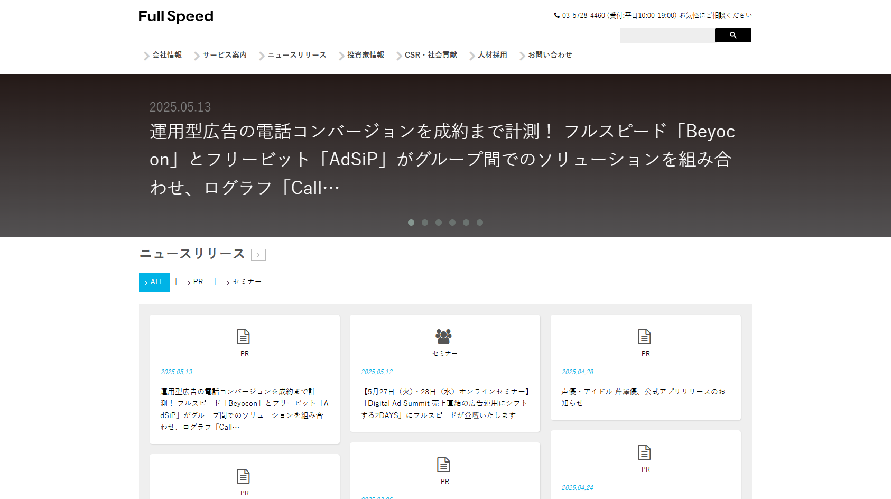The width and height of the screenshot is (891, 499).
Task: Select the fourth carousel dot
Action: pos(452,223)
